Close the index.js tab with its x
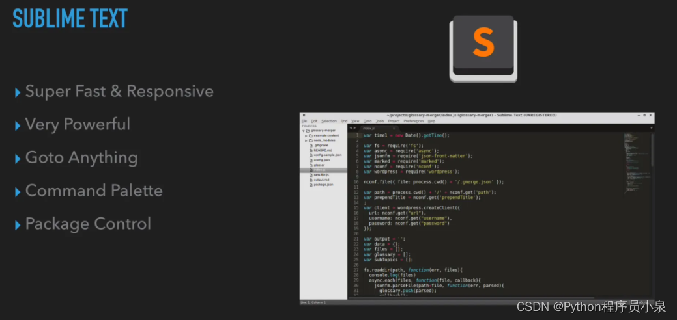The width and height of the screenshot is (677, 320). [x=394, y=129]
